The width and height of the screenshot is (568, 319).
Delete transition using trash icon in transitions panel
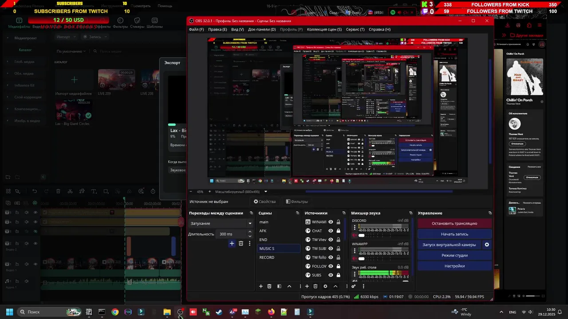pos(241,243)
